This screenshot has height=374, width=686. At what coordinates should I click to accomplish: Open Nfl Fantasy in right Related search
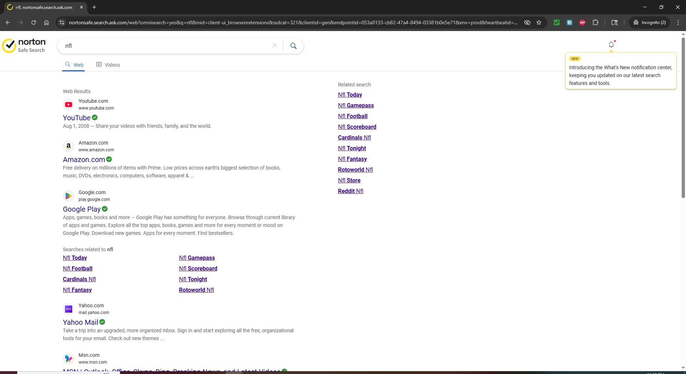352,159
